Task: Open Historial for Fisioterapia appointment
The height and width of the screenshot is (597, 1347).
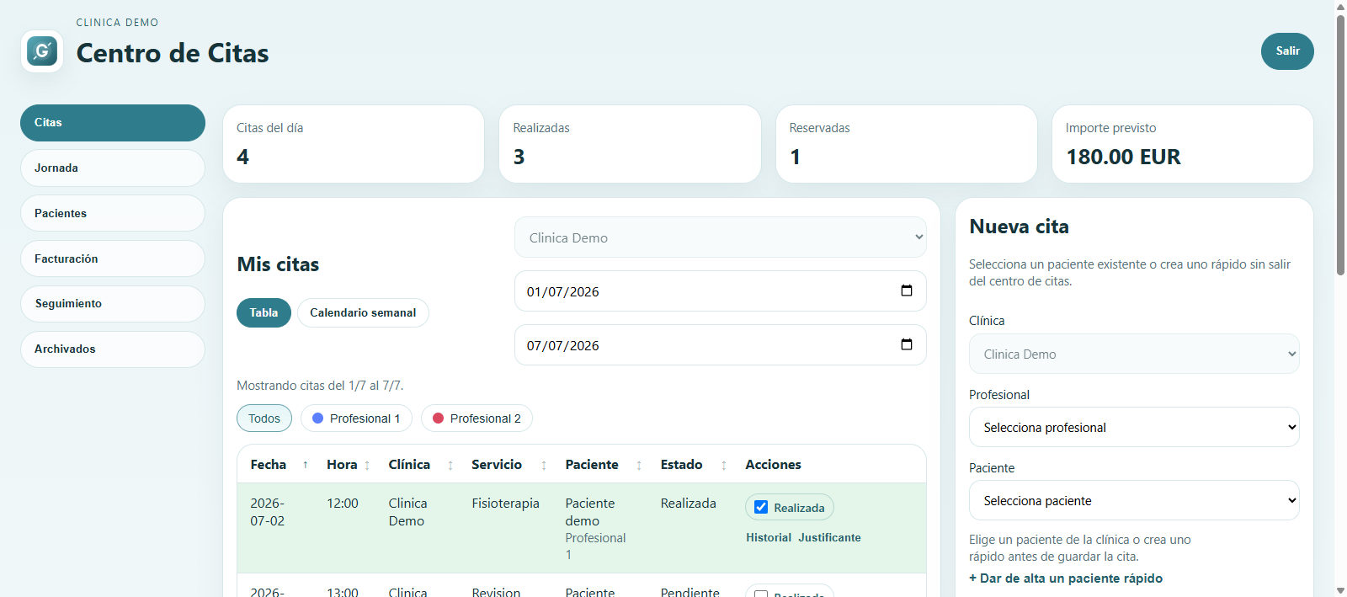Action: [x=769, y=537]
